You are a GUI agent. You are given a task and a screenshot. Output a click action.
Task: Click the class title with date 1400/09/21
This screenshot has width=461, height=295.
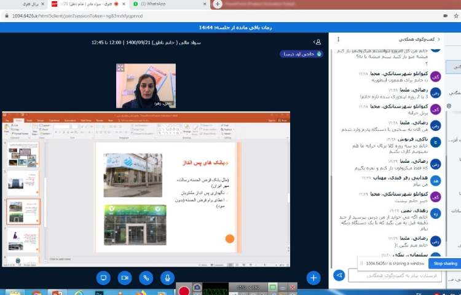click(x=146, y=42)
